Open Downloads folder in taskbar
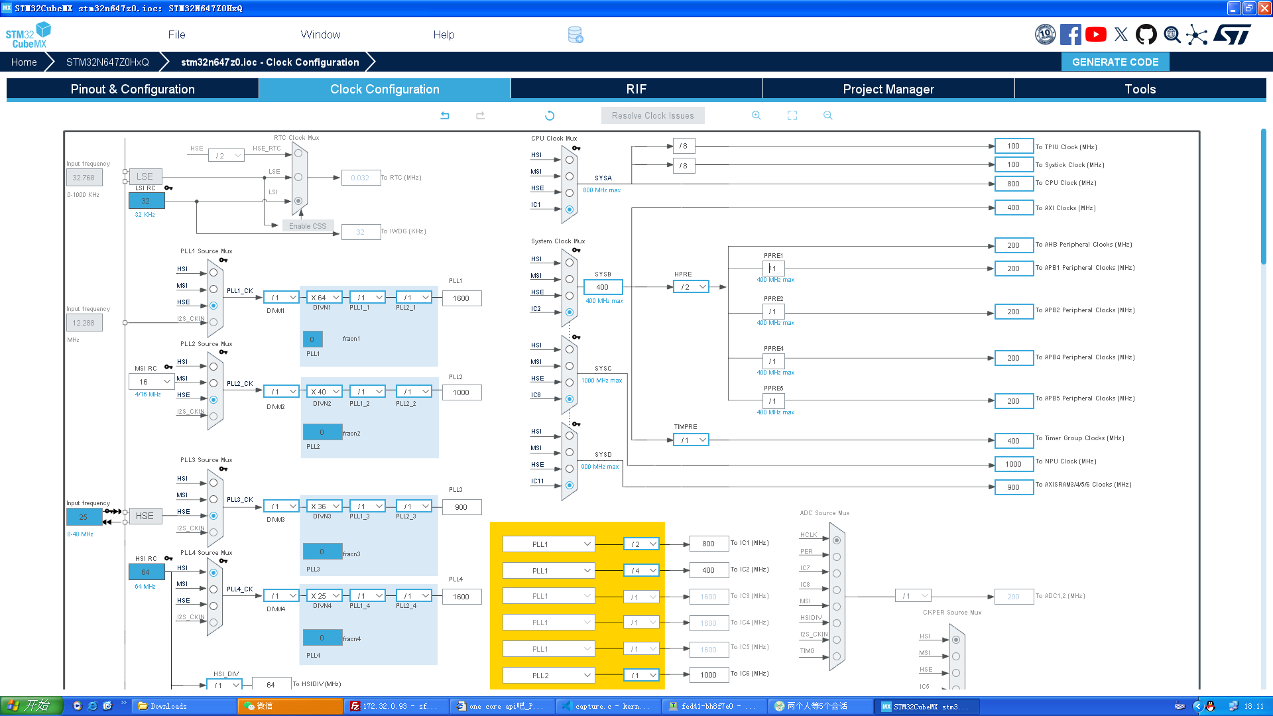Screen dimensions: 1273x716 [184, 706]
